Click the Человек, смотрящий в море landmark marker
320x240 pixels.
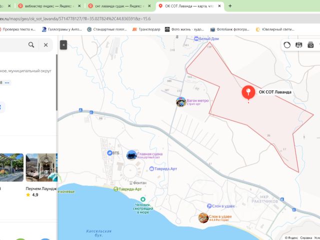tap(143, 199)
